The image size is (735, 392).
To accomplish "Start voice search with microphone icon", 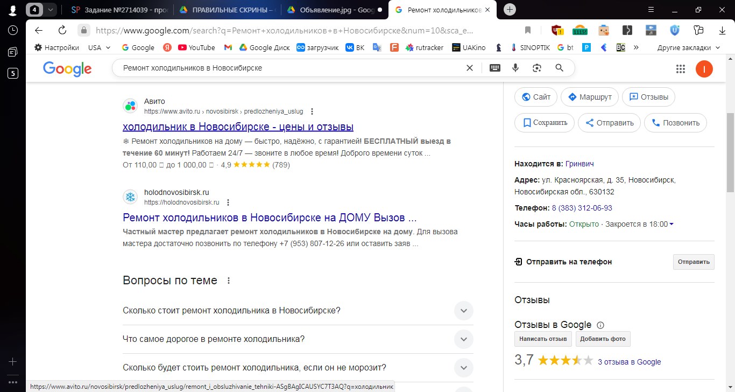I will (515, 68).
